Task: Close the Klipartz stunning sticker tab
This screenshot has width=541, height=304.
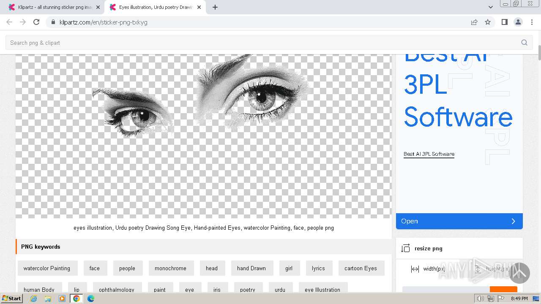Action: 98,7
